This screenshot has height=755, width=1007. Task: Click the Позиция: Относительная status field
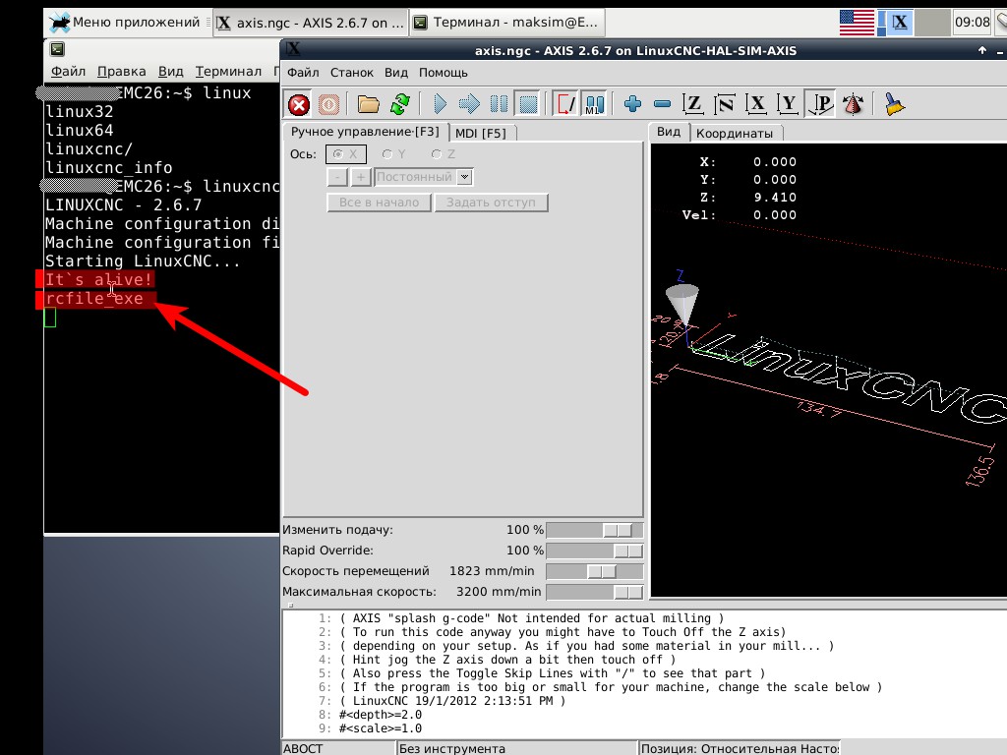coord(740,748)
